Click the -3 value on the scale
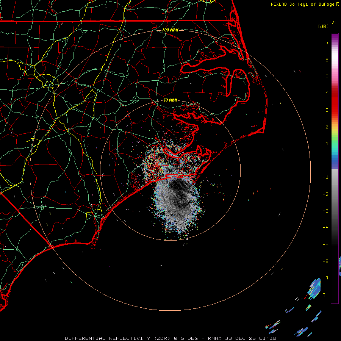Viewport: 341px width, 341px height. click(325, 211)
